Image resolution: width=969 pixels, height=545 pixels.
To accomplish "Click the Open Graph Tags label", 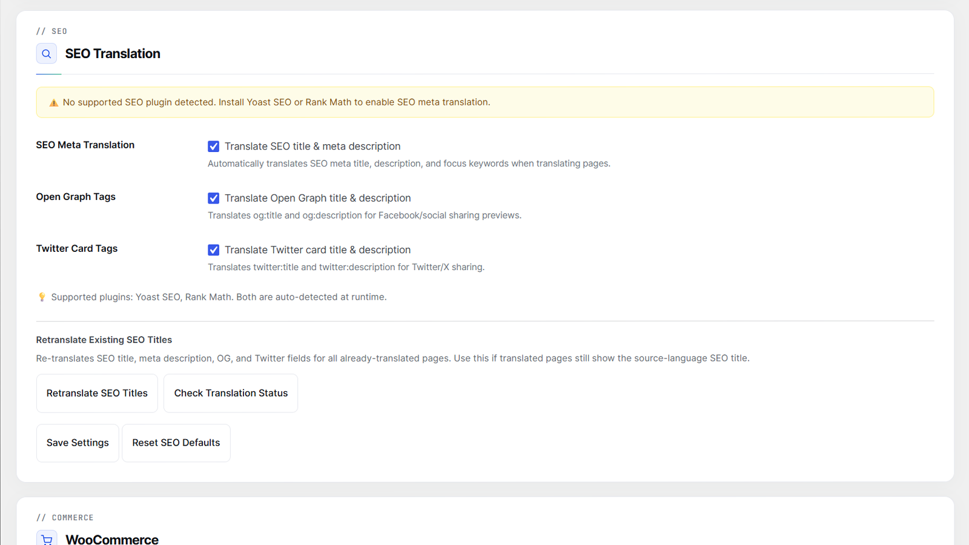I will pos(76,197).
